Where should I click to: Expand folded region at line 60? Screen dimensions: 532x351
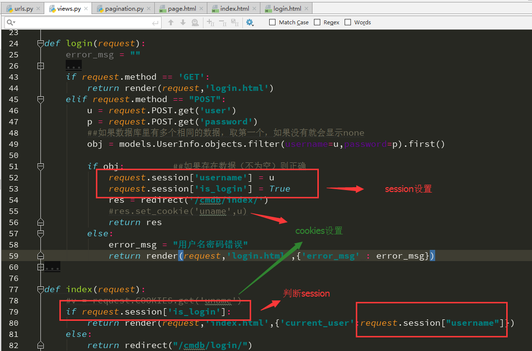point(40,267)
